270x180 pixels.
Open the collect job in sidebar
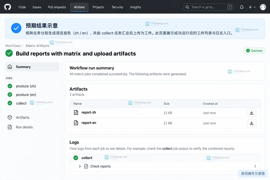coord(21,103)
